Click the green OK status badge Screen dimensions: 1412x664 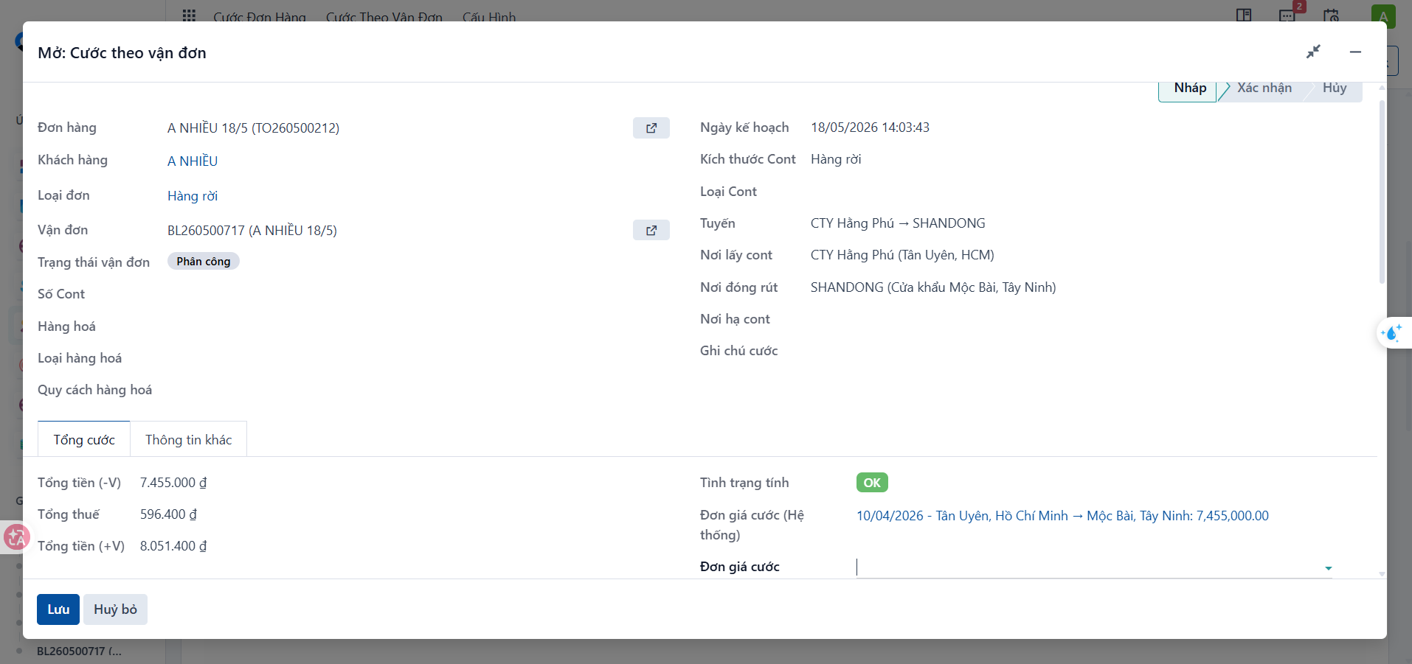click(x=872, y=483)
